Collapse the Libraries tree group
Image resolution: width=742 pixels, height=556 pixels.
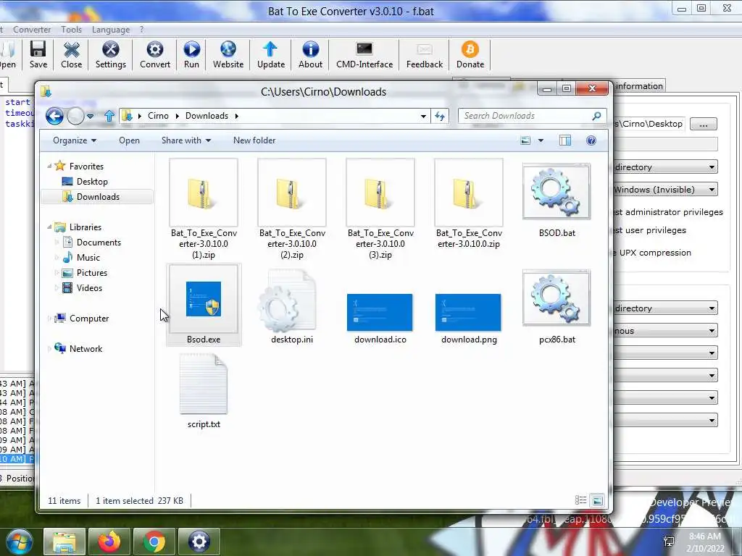point(50,227)
